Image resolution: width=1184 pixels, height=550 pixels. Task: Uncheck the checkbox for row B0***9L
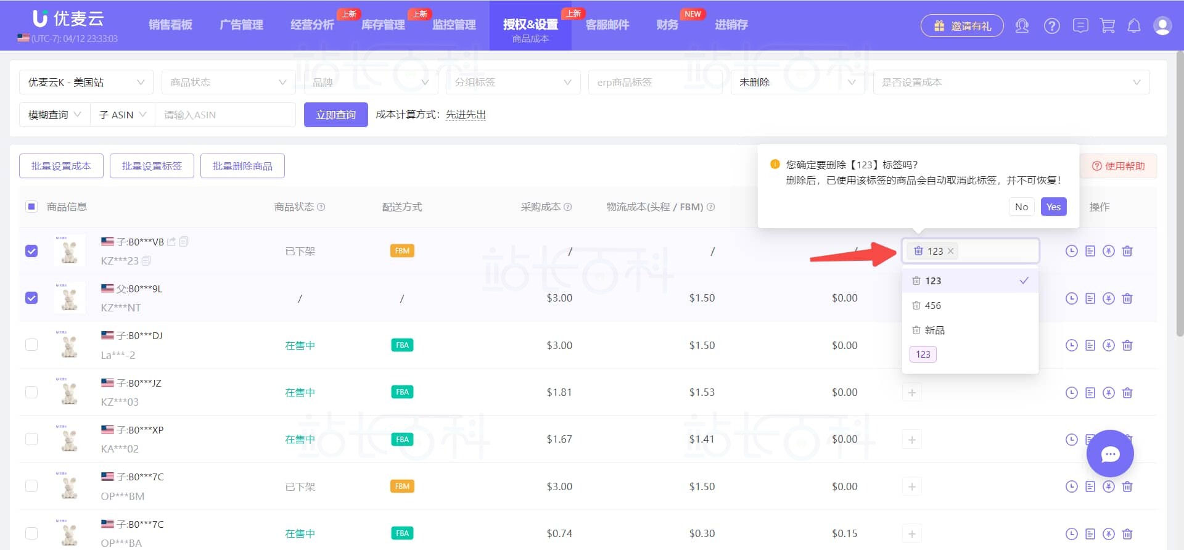coord(31,298)
